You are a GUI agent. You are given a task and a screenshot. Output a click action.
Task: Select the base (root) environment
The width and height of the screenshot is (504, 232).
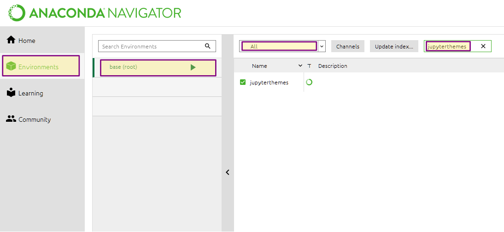158,68
